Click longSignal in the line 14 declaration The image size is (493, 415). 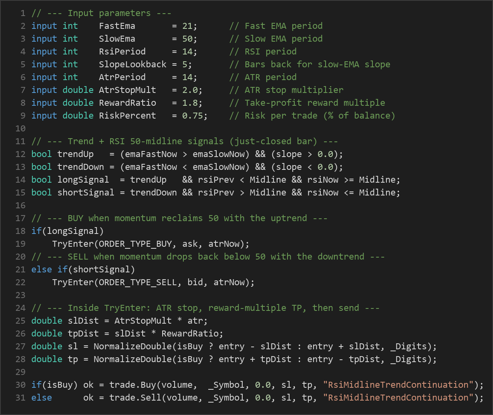pos(83,180)
